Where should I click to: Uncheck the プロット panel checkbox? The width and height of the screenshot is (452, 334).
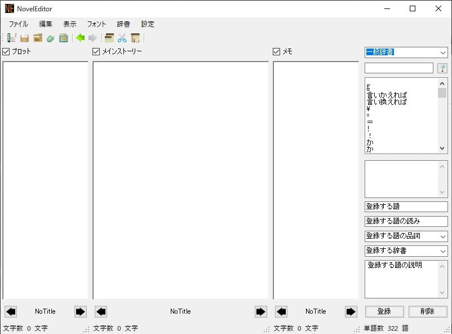[x=6, y=51]
